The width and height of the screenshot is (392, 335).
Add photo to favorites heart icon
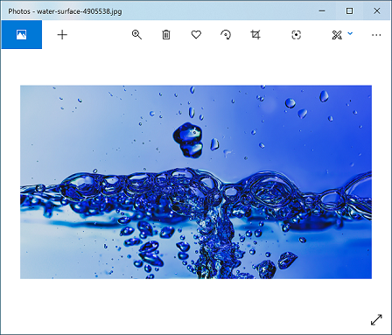point(196,35)
